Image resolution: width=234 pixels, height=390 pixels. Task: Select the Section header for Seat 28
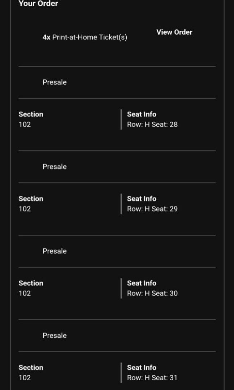pyautogui.click(x=31, y=114)
